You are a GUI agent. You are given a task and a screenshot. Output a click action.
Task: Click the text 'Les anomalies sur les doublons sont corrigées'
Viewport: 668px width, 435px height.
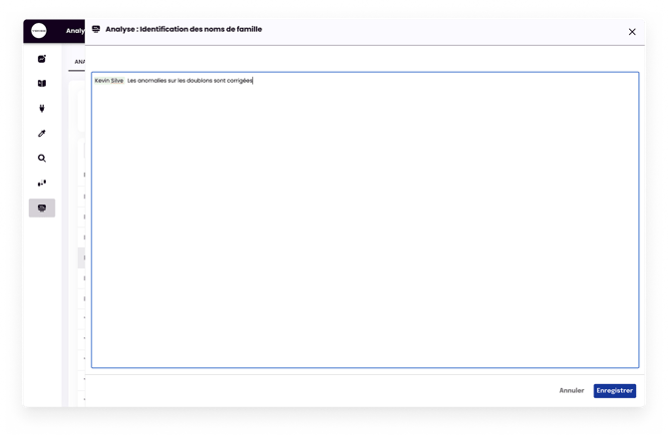190,81
